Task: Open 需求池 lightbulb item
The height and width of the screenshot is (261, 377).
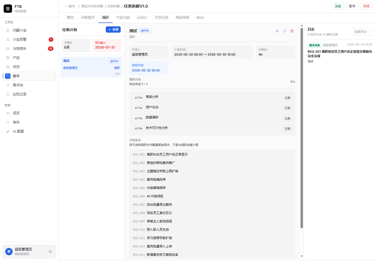Action: (x=29, y=85)
